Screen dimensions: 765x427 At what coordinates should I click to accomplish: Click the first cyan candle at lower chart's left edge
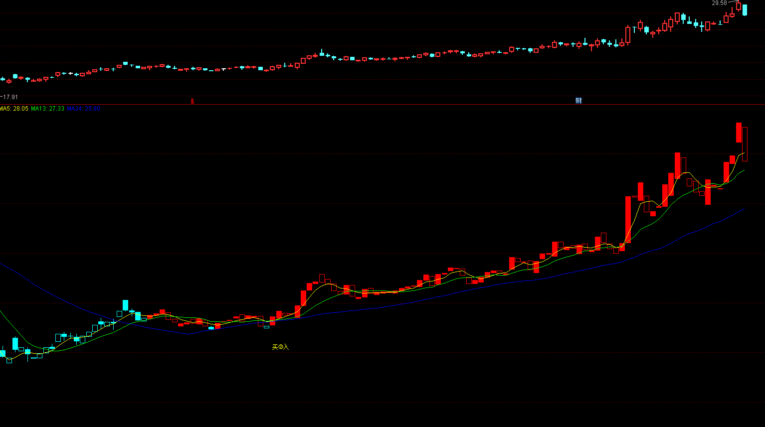click(x=2, y=353)
